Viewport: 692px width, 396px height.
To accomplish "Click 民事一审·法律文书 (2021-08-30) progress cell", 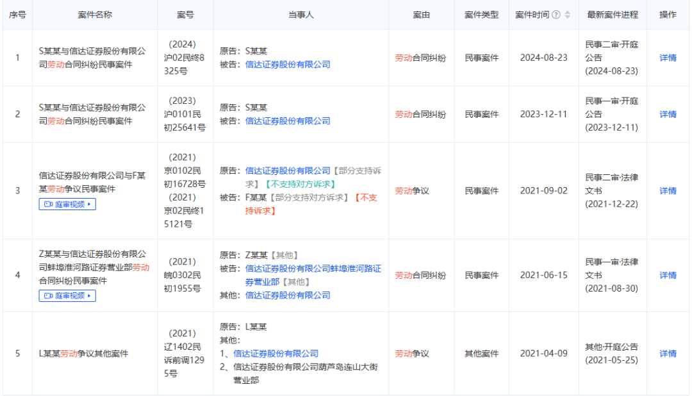I will [612, 276].
